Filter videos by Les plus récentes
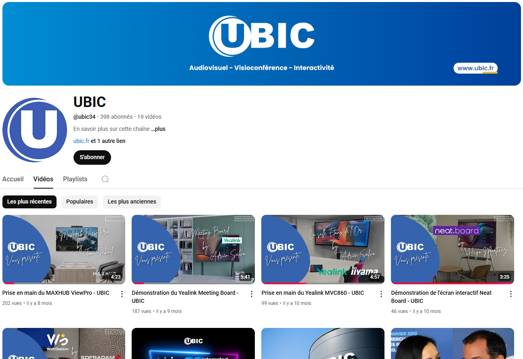This screenshot has height=359, width=523. click(29, 202)
